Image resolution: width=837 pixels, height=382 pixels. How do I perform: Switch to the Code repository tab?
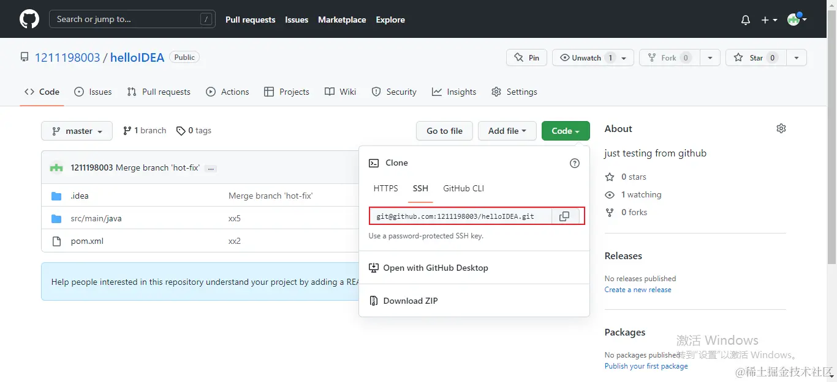tap(42, 92)
